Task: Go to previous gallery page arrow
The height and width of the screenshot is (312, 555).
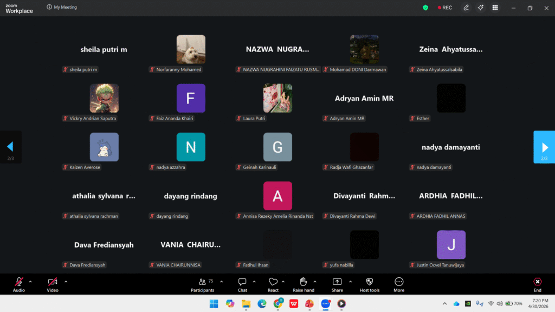Action: 11,147
